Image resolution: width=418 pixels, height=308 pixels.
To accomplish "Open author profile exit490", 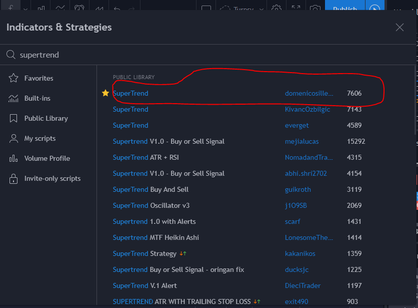I will point(296,301).
